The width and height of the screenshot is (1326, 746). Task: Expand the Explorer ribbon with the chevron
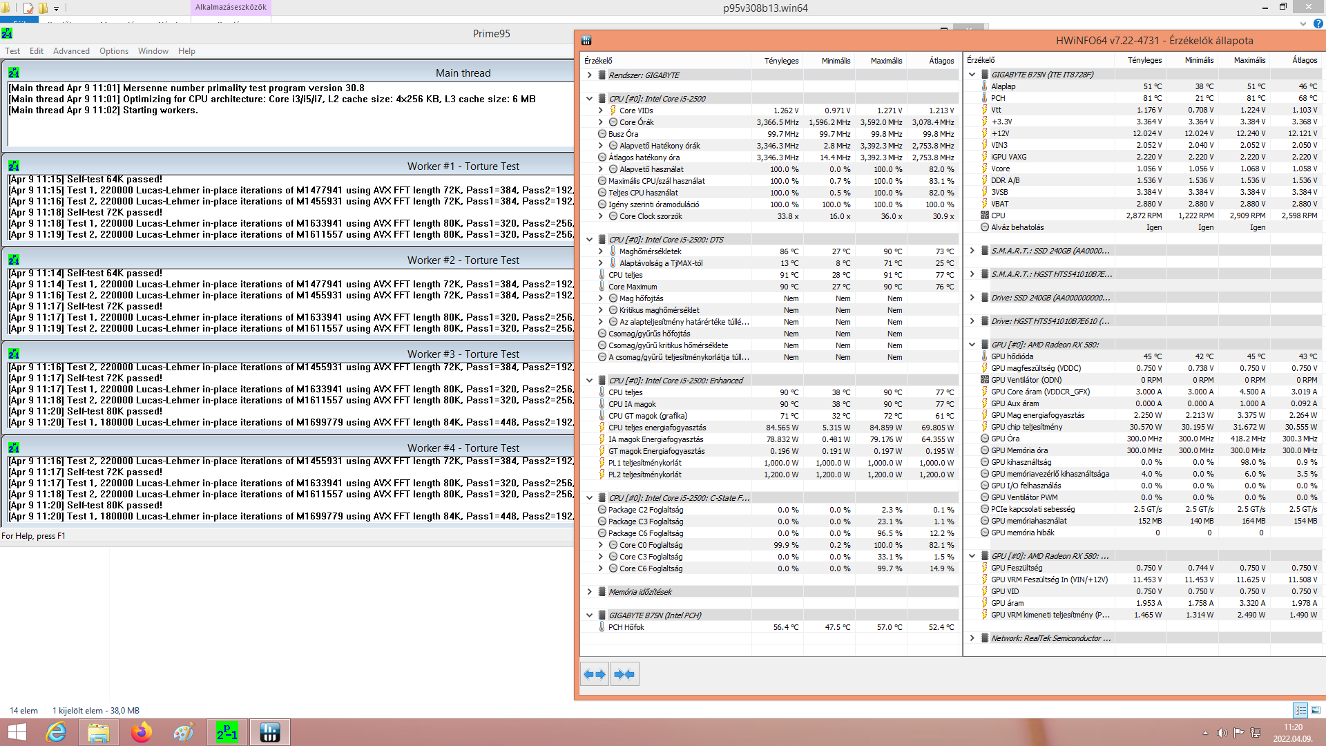pos(1303,23)
